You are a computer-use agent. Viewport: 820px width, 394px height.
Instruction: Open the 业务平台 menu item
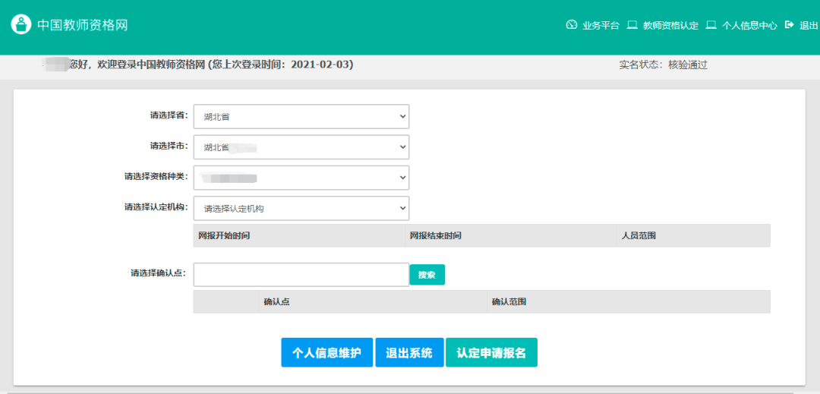point(601,25)
